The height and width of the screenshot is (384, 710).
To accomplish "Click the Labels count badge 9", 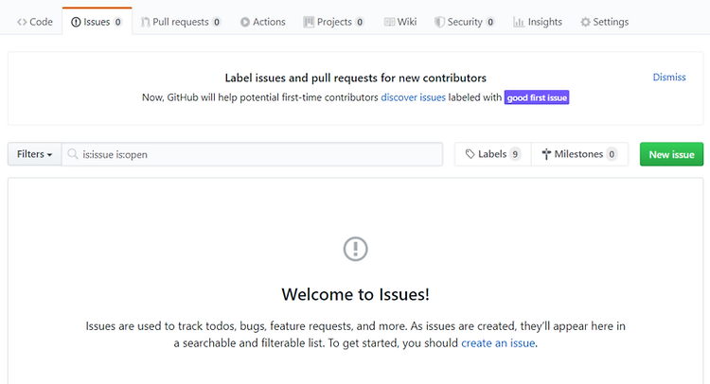I will tap(515, 154).
